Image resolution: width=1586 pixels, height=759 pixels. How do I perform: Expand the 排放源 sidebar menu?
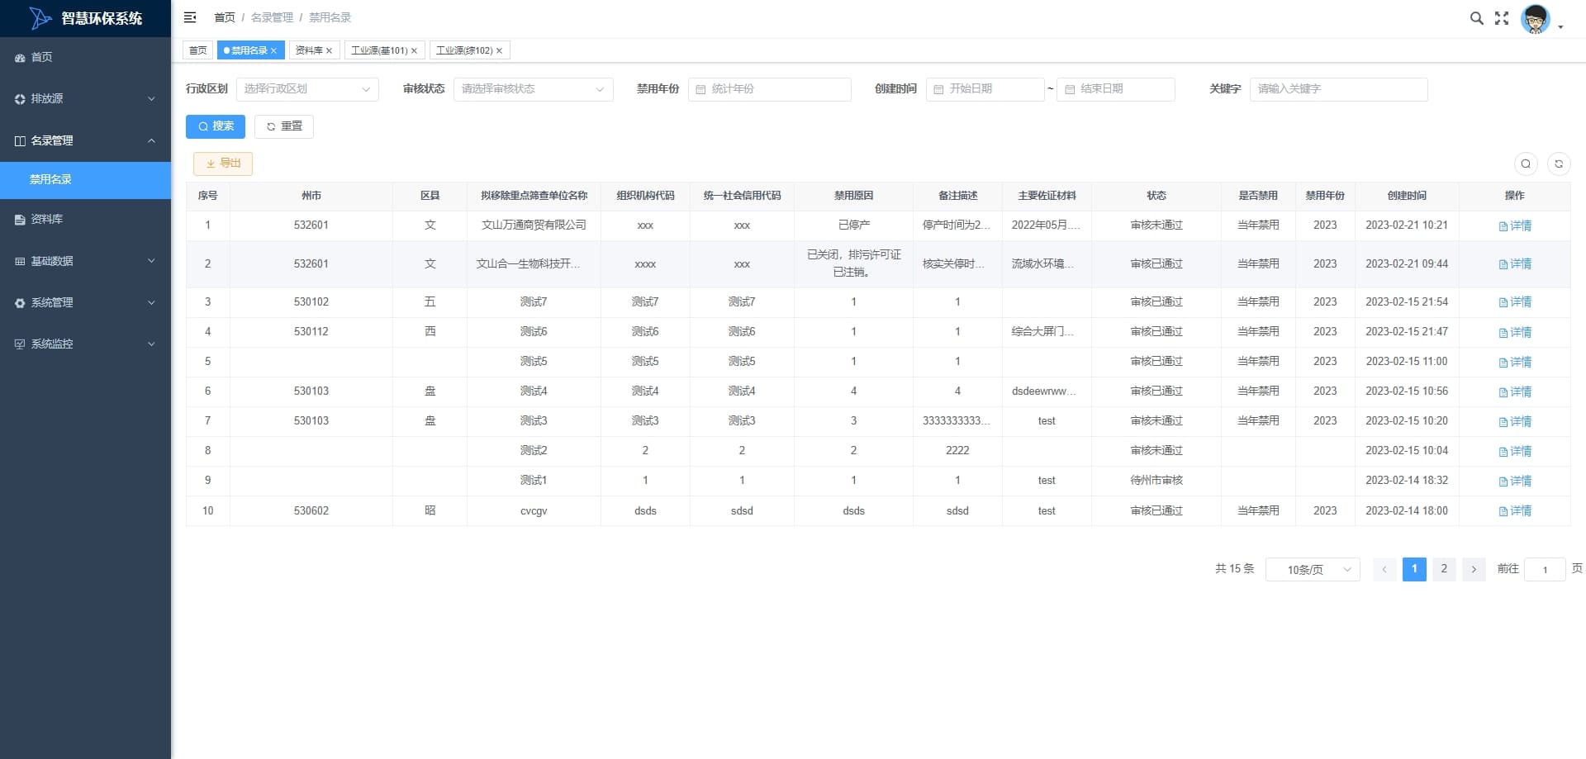[85, 98]
